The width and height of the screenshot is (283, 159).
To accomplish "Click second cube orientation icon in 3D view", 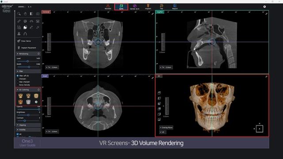I will pos(159,98).
